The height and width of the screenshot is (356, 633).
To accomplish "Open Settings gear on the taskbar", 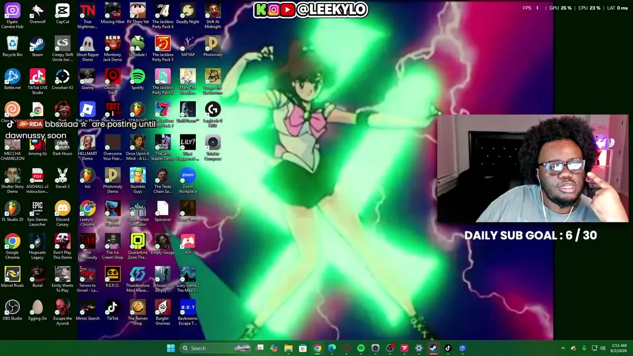I will click(419, 348).
